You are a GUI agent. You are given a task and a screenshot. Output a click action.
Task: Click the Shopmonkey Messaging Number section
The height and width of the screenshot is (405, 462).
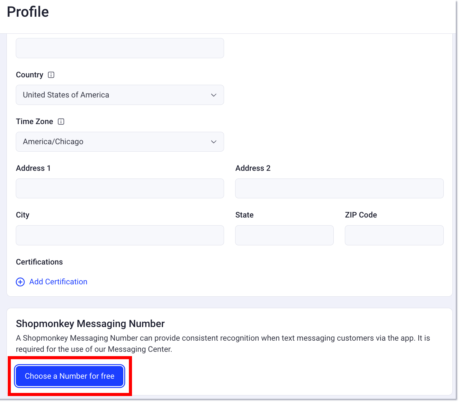90,324
